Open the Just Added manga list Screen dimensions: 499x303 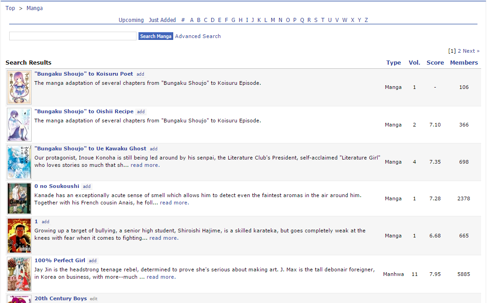(x=162, y=20)
